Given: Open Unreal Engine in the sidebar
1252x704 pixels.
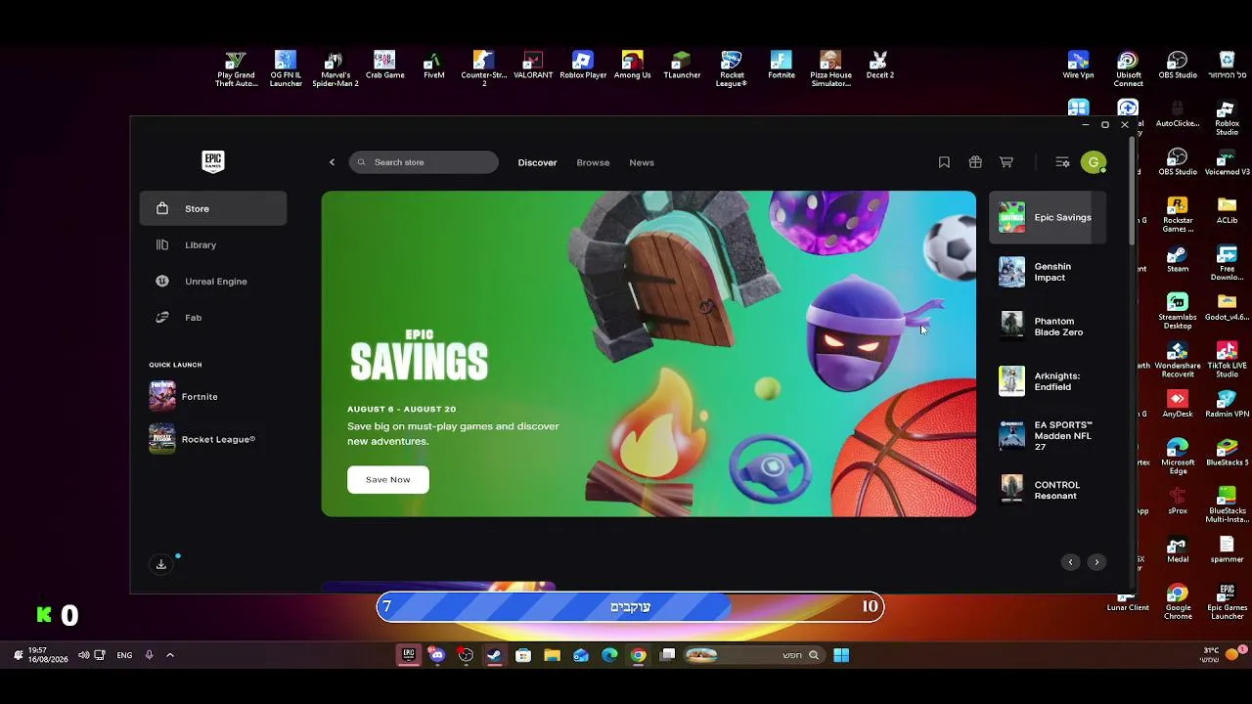Looking at the screenshot, I should [x=213, y=281].
